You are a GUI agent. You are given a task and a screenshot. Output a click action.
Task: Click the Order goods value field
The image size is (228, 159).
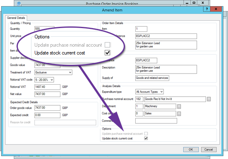47,108
